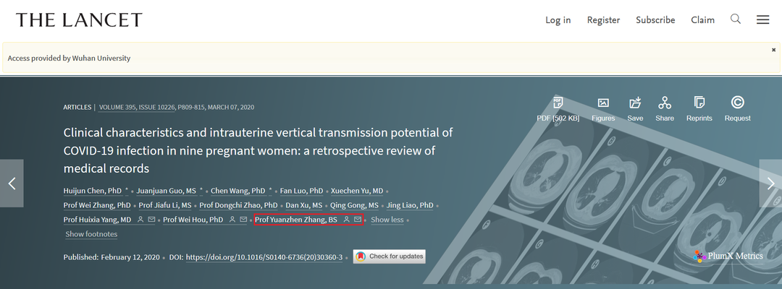Open author Prof Huixia Yang, MD
Image resolution: width=782 pixels, height=289 pixels.
[x=97, y=220]
